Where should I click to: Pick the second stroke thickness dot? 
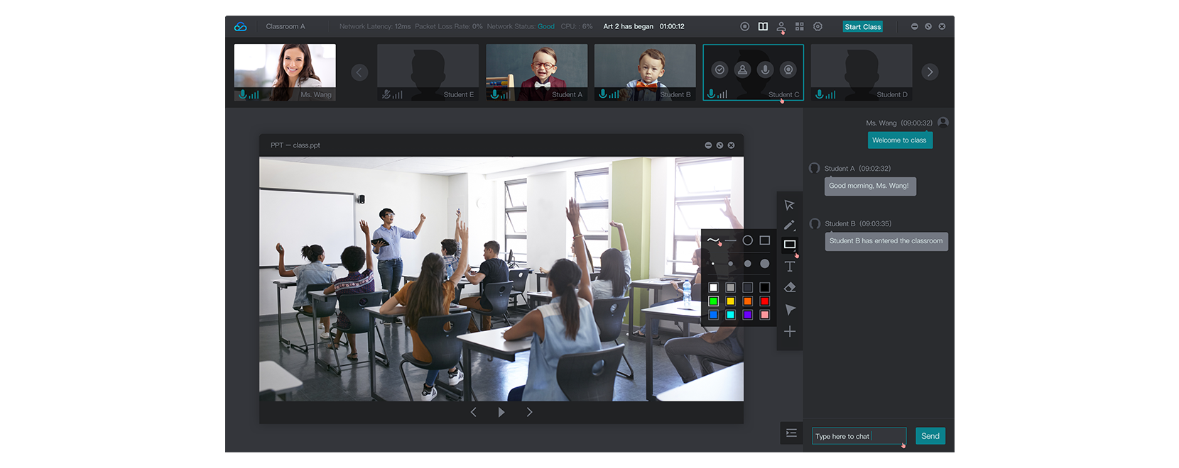[x=730, y=264]
